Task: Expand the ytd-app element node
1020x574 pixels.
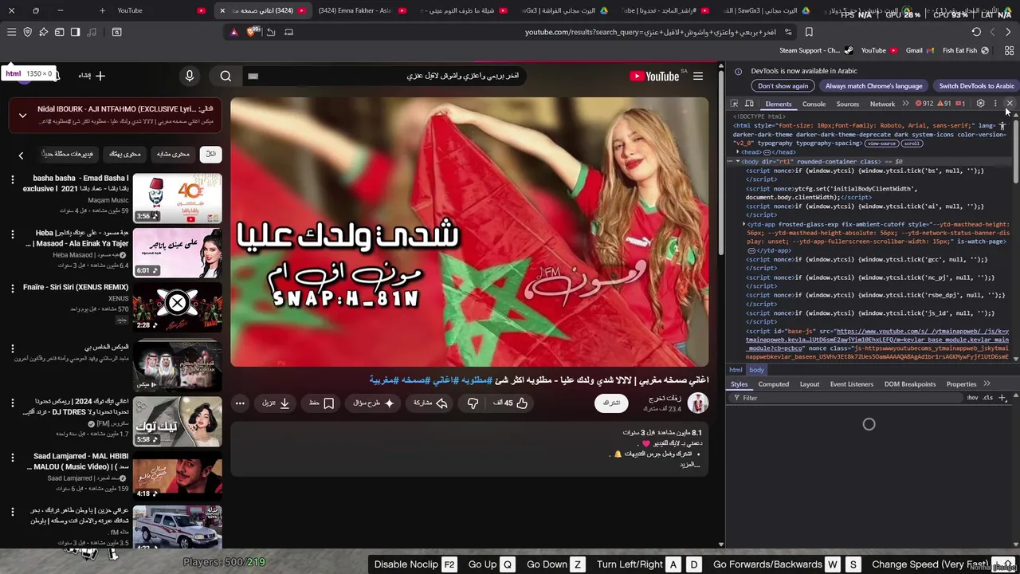Action: coord(744,225)
